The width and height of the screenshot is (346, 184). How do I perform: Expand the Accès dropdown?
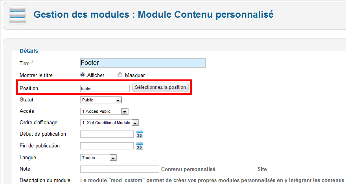pyautogui.click(x=104, y=111)
